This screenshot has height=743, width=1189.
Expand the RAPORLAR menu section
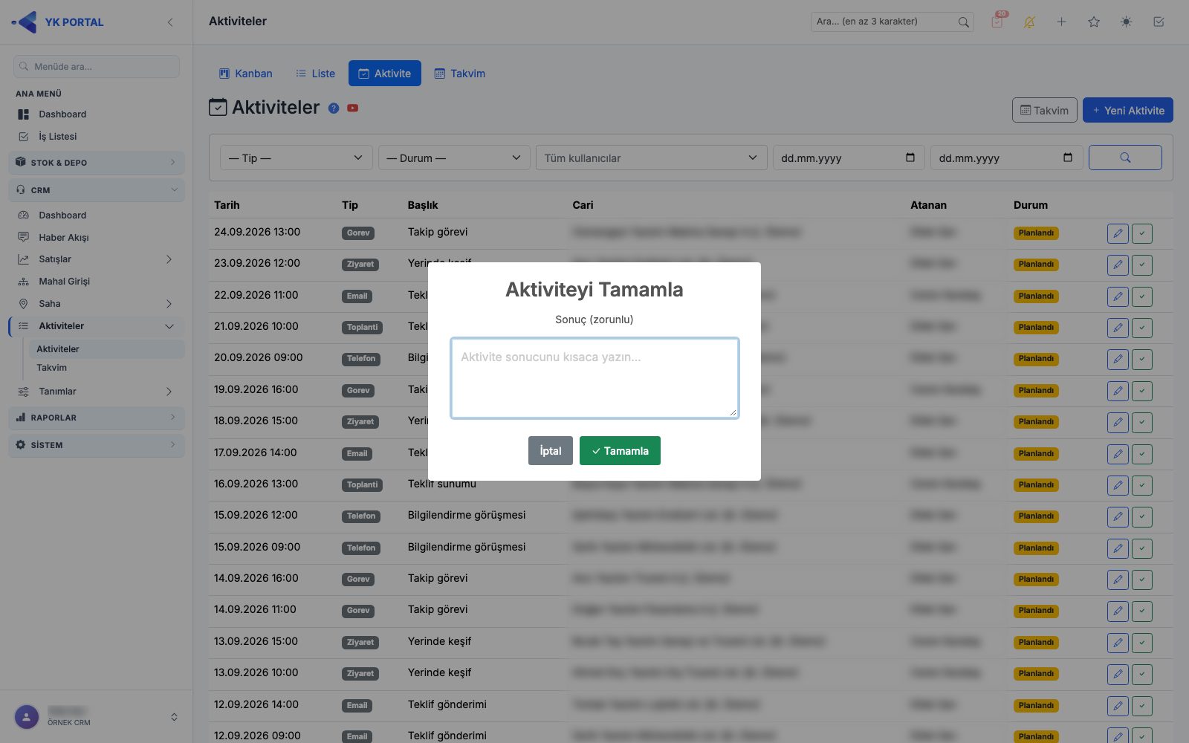97,418
